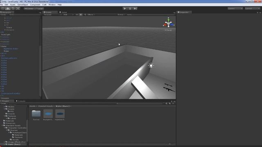Pause the game playback
This screenshot has height=147, width=262.
tap(130, 9)
